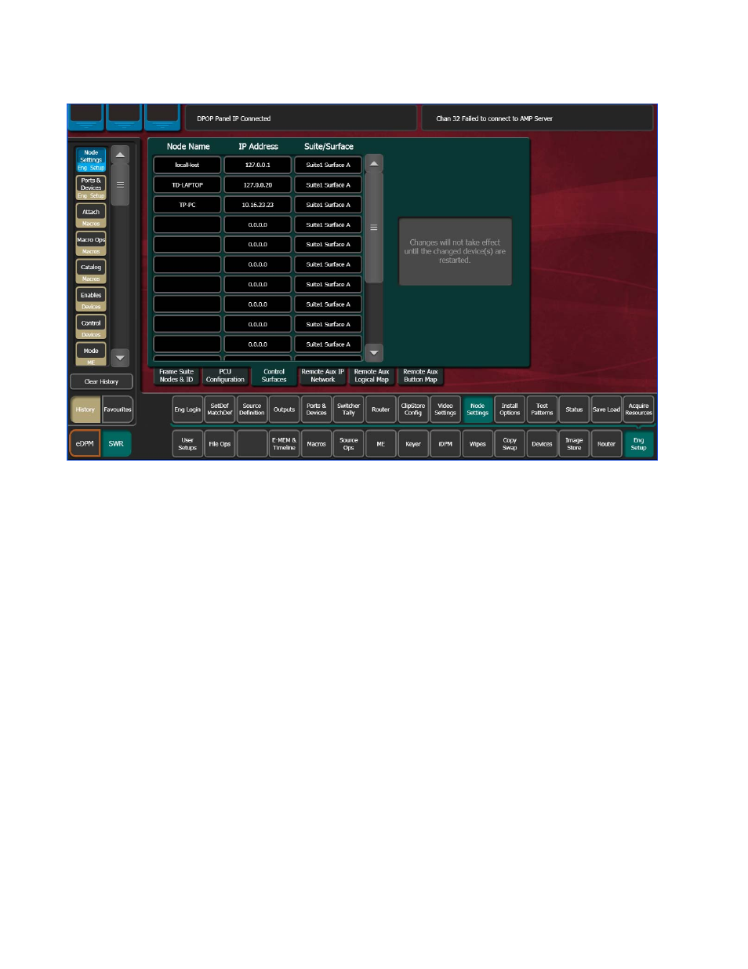Open Save Load menu
The image size is (748, 969).
coord(606,410)
